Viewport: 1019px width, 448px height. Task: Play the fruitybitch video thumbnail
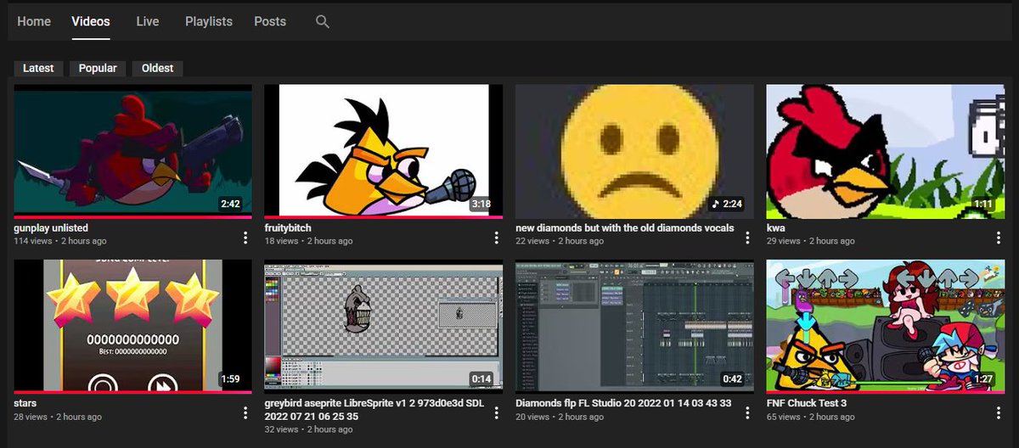point(384,151)
